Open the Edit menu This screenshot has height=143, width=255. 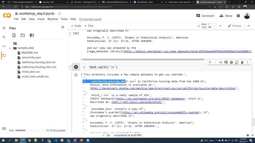tap(24, 19)
